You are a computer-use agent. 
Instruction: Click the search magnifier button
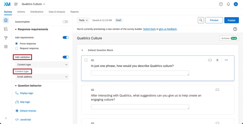[x=201, y=20]
